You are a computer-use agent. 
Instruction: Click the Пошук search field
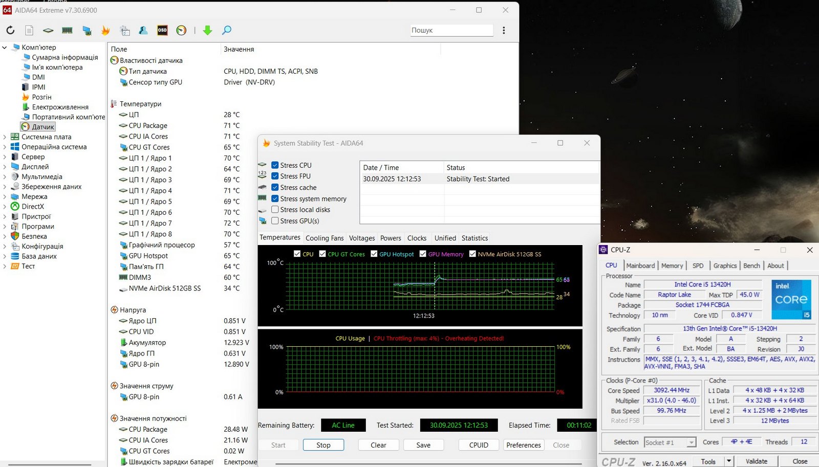[x=451, y=30]
